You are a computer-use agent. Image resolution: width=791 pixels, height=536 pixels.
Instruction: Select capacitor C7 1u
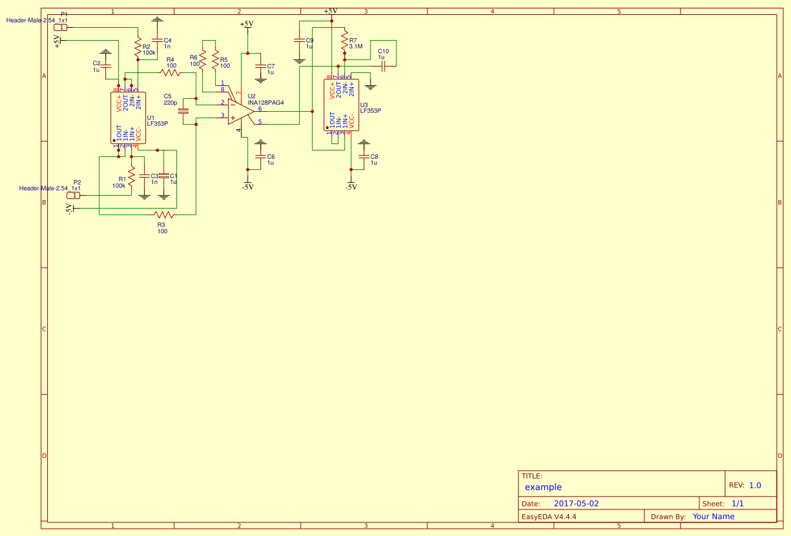pos(260,66)
